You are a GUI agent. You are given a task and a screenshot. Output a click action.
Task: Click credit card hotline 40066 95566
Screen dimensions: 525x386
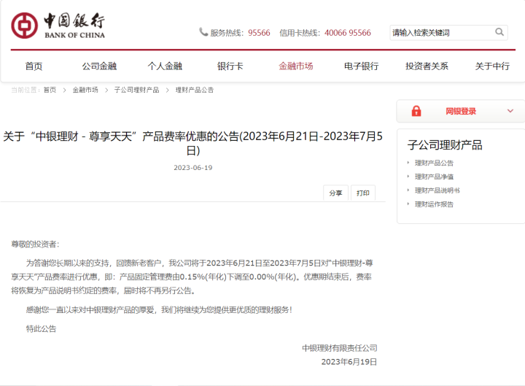point(348,33)
